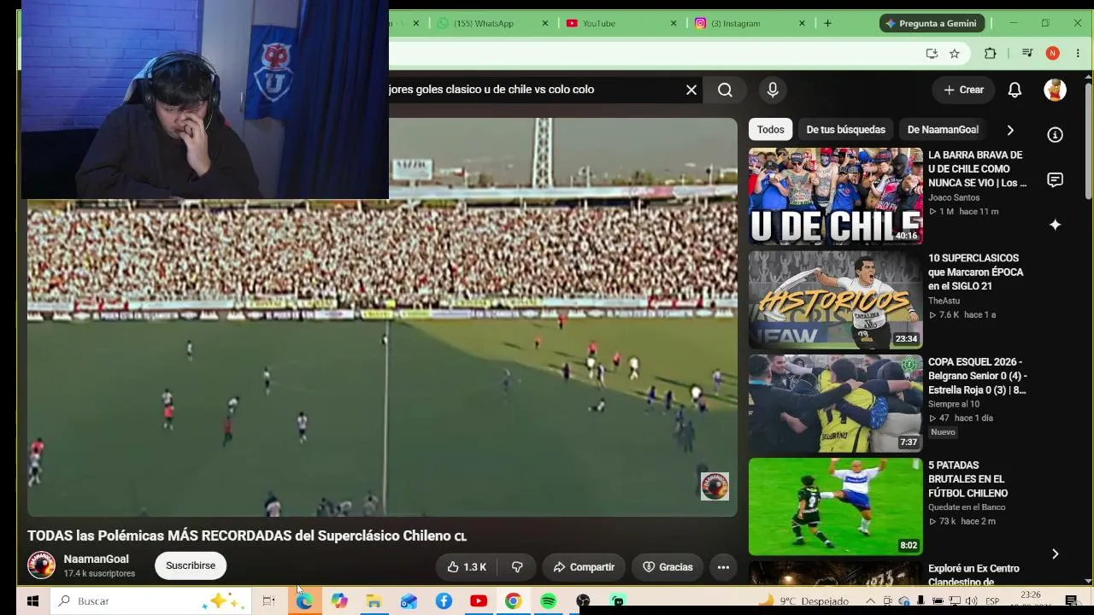The width and height of the screenshot is (1094, 615).
Task: Show more filter chips with arrow
Action: tap(1010, 130)
